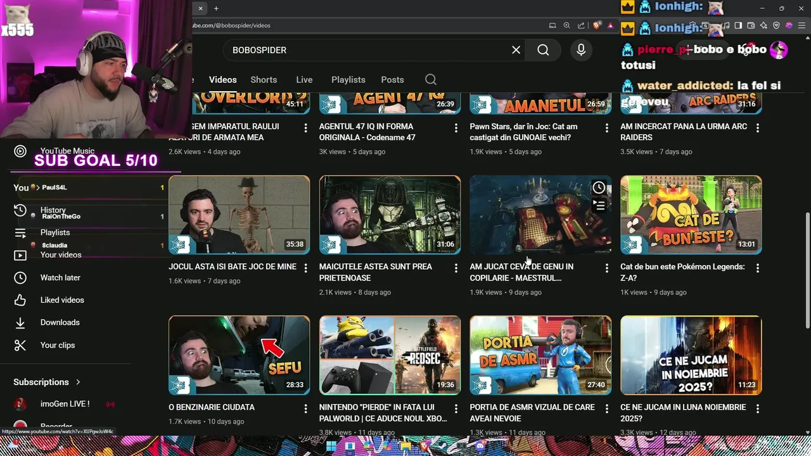Click the SEFU red arrow thumbnail

tap(239, 355)
